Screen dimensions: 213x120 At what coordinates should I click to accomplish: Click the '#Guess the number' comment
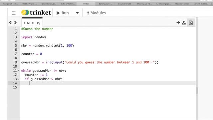point(37,29)
